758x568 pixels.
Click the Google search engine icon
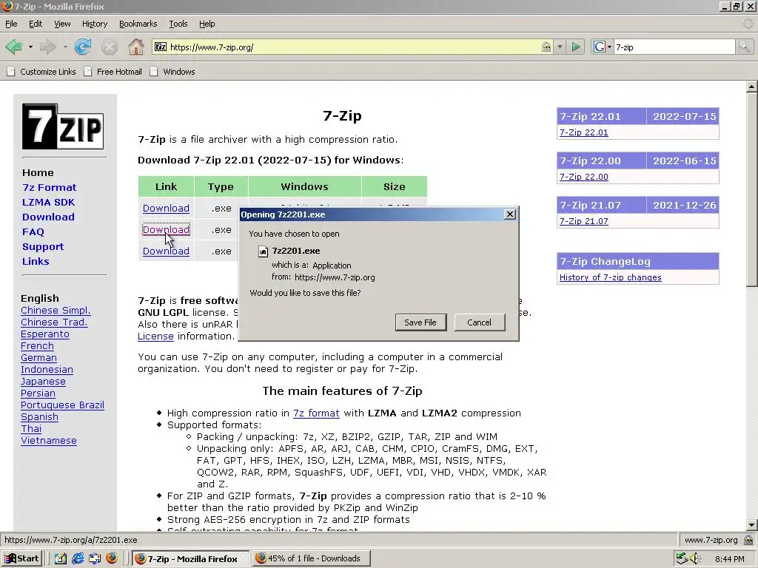pyautogui.click(x=600, y=47)
